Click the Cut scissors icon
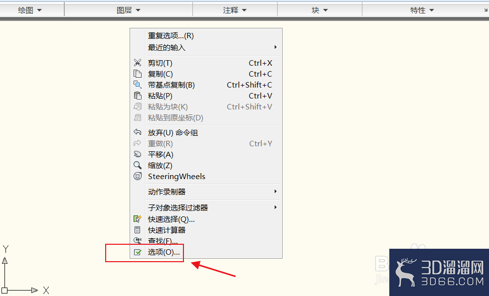This screenshot has height=296, width=489. click(x=138, y=63)
